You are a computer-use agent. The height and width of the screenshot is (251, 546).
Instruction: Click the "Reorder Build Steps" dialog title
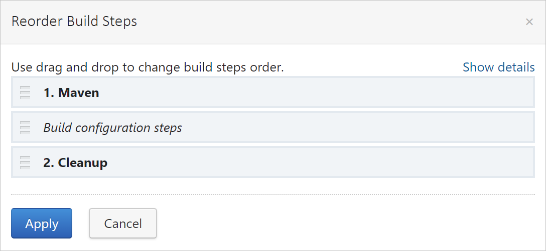point(74,21)
